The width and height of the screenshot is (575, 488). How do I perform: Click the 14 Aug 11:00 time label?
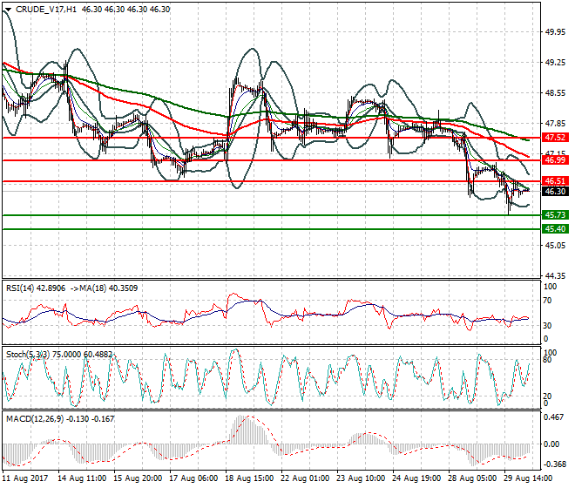[82, 478]
